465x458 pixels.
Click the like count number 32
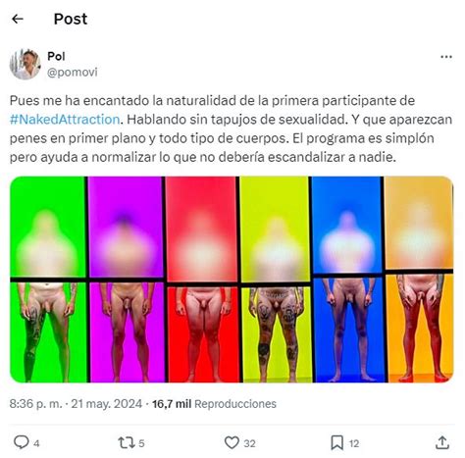pyautogui.click(x=249, y=443)
